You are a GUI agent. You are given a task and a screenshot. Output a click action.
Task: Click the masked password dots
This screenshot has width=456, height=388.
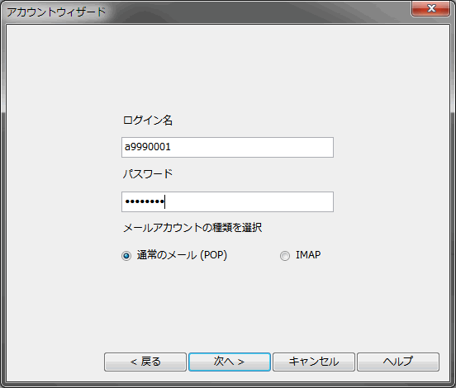tap(145, 201)
